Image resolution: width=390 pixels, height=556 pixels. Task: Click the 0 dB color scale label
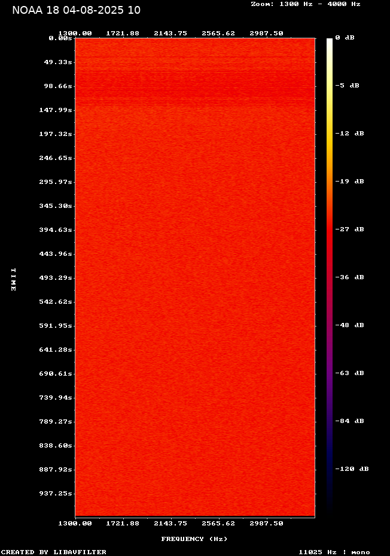click(x=345, y=38)
